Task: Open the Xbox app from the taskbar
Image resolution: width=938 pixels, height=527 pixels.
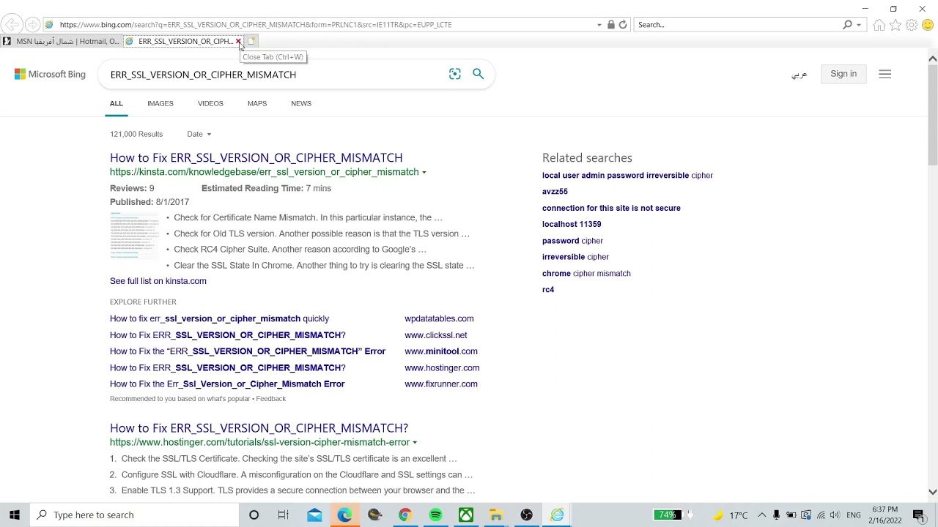Action: (x=466, y=515)
